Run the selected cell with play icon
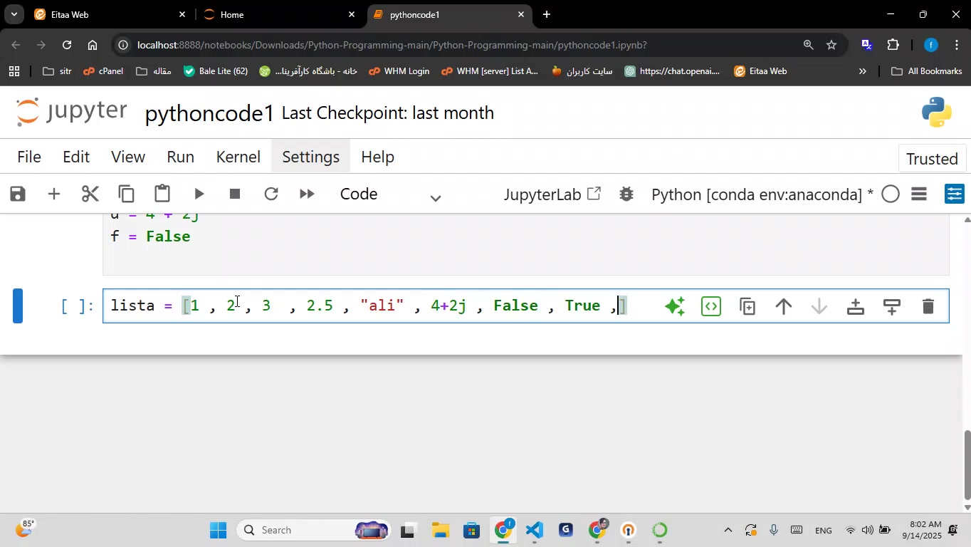Image resolution: width=971 pixels, height=547 pixels. (x=199, y=194)
